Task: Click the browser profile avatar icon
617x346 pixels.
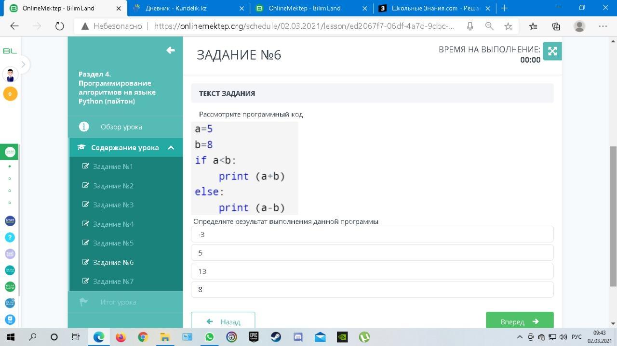Action: (x=579, y=26)
